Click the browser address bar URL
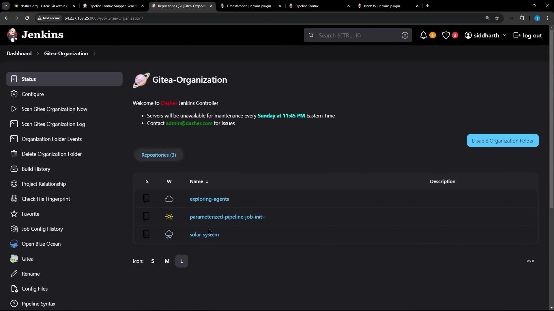 [104, 18]
